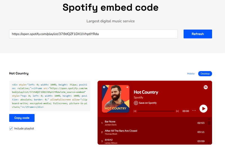Click the playlist scrollbar handle
The width and height of the screenshot is (225, 149).
pyautogui.click(x=209, y=122)
